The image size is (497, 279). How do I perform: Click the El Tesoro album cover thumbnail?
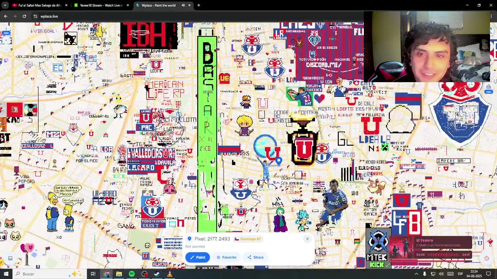click(x=401, y=247)
